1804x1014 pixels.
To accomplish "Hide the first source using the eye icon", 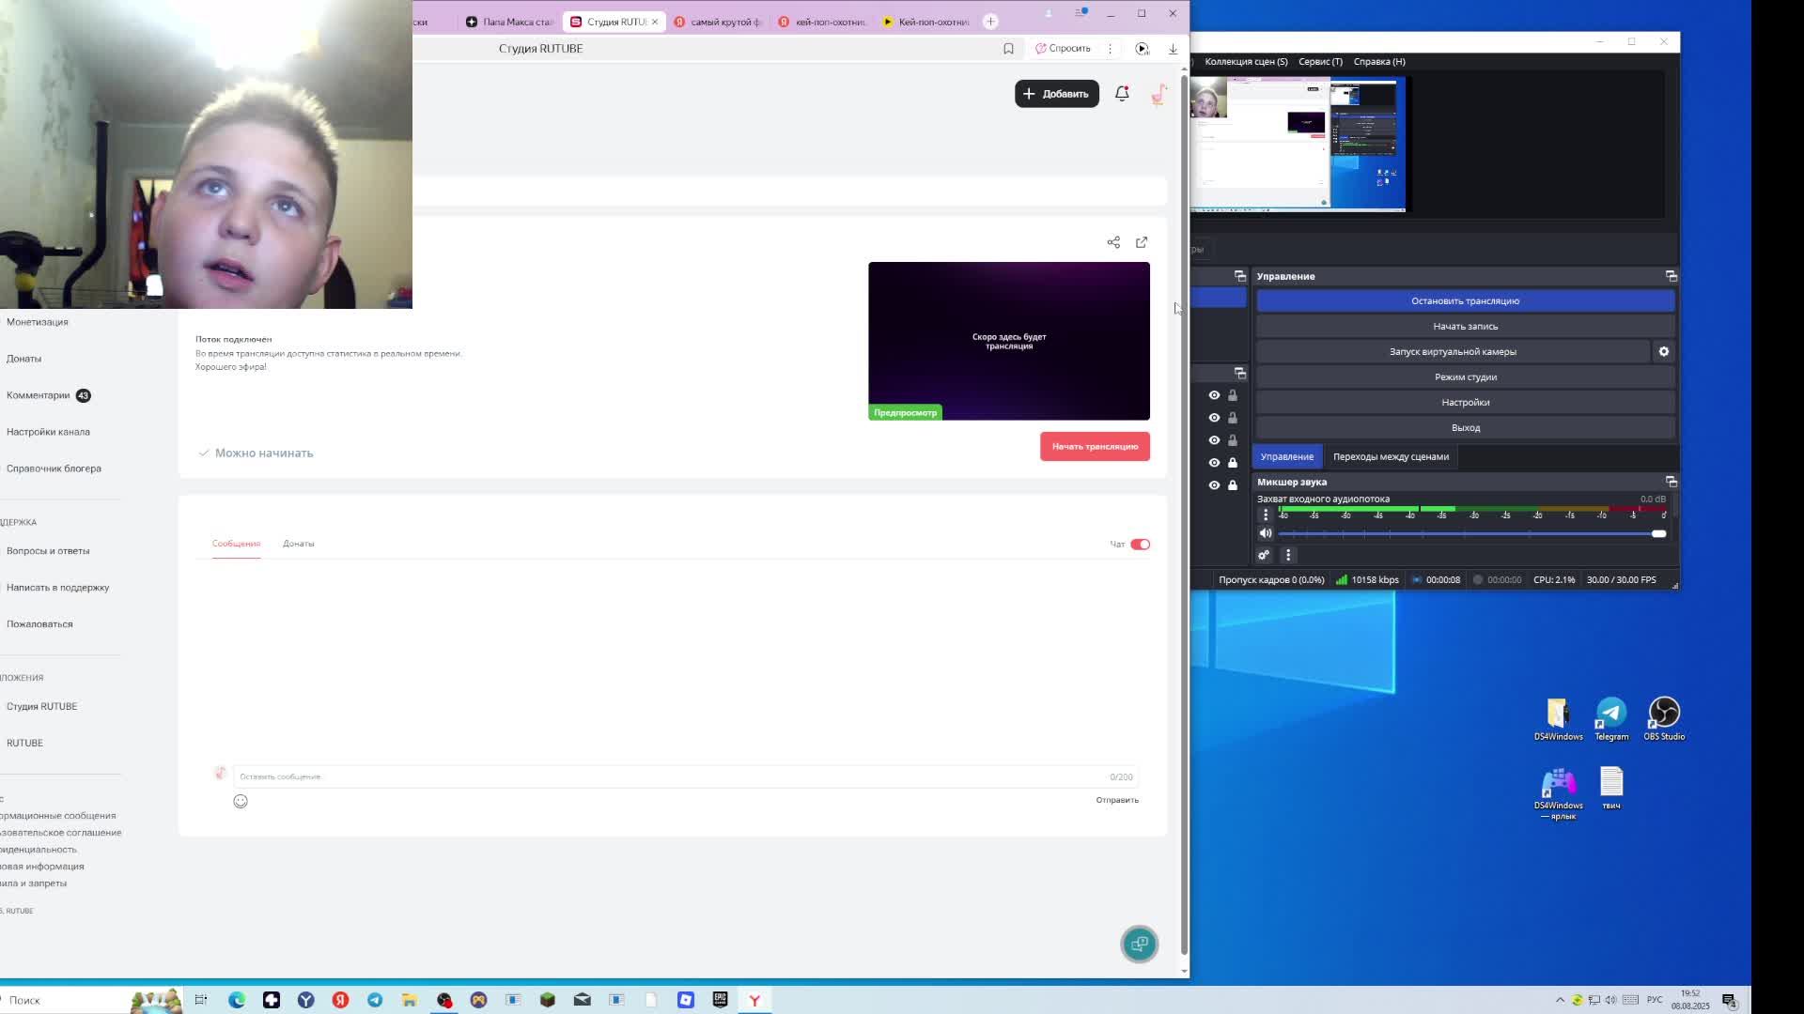I will 1214,395.
